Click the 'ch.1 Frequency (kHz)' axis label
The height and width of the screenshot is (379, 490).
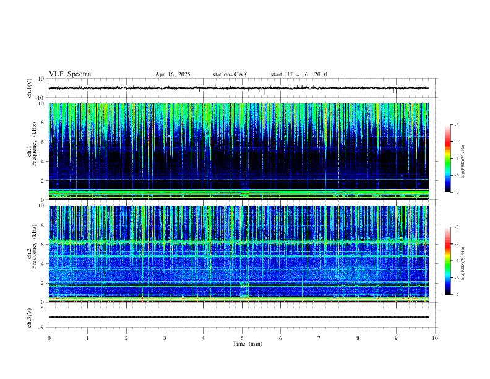pyautogui.click(x=32, y=144)
